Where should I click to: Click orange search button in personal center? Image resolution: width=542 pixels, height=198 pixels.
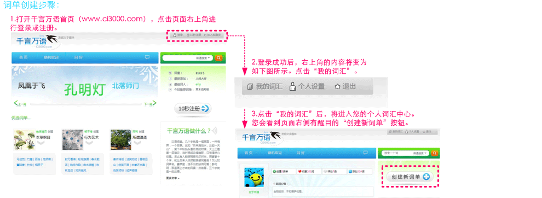435,153
